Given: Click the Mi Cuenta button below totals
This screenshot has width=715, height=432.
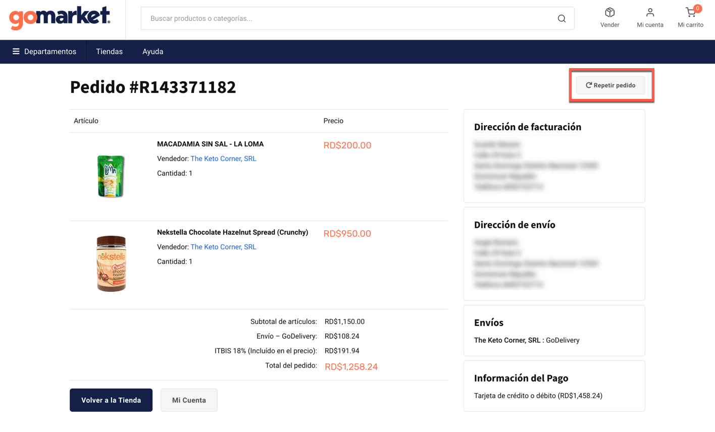Looking at the screenshot, I should click(189, 400).
